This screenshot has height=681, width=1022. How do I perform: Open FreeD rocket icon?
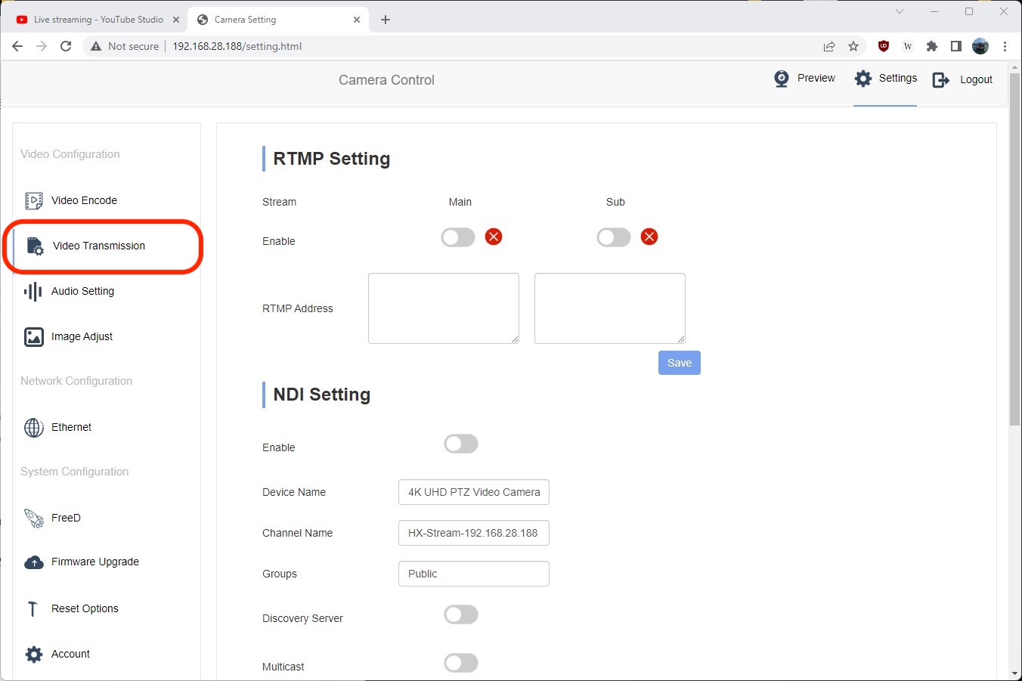[33, 518]
